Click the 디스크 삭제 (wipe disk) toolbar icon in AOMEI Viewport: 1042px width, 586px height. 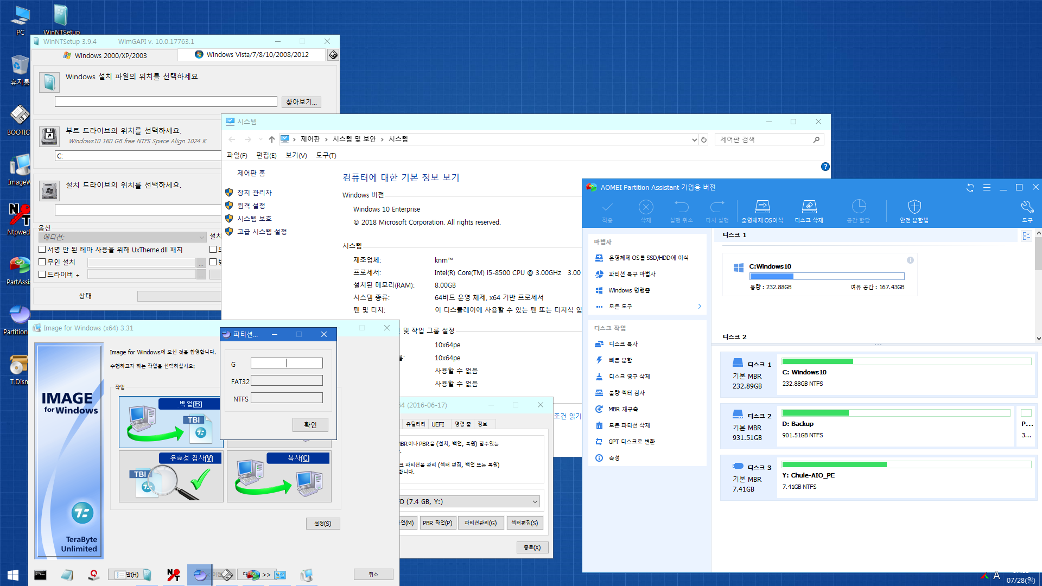pyautogui.click(x=809, y=211)
